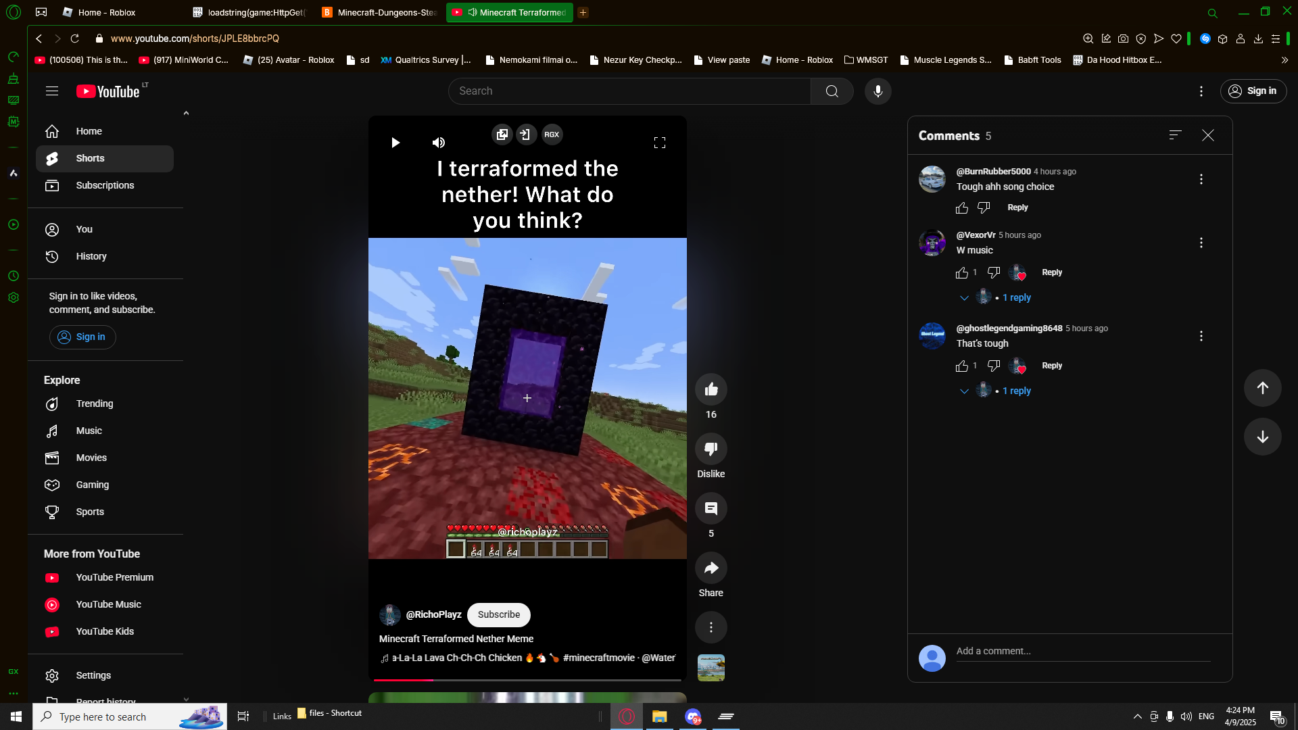Image resolution: width=1298 pixels, height=730 pixels.
Task: Start voice search with the microphone
Action: 878,91
